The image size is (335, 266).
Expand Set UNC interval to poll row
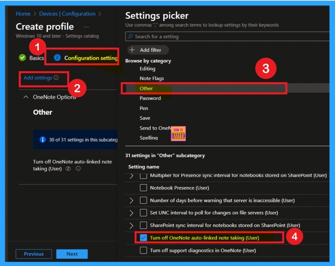click(132, 213)
